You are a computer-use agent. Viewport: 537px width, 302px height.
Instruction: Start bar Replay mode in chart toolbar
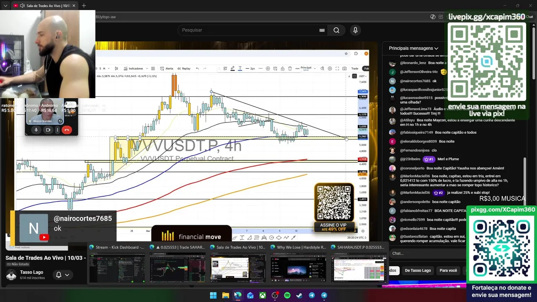(x=183, y=68)
